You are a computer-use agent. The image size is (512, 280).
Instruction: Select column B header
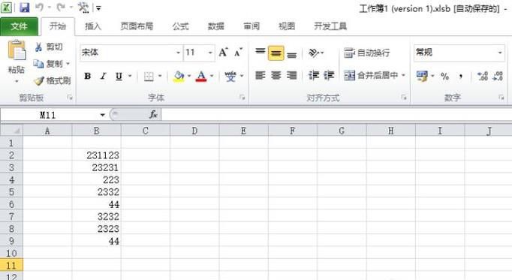click(x=96, y=131)
